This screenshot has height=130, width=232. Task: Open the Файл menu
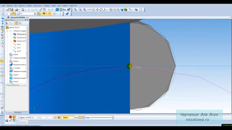click(x=3, y=5)
